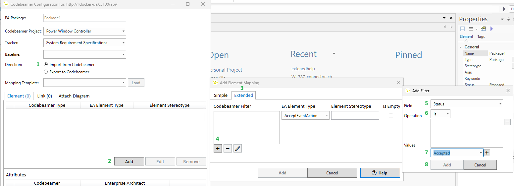The image size is (514, 186).
Task: Open the Field dropdown showing Status
Action: (x=467, y=104)
